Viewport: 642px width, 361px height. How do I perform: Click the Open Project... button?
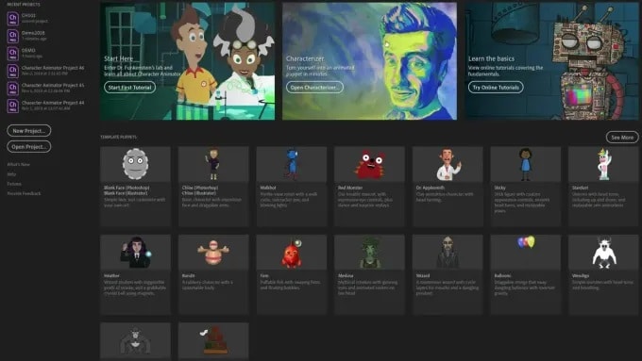(28, 147)
